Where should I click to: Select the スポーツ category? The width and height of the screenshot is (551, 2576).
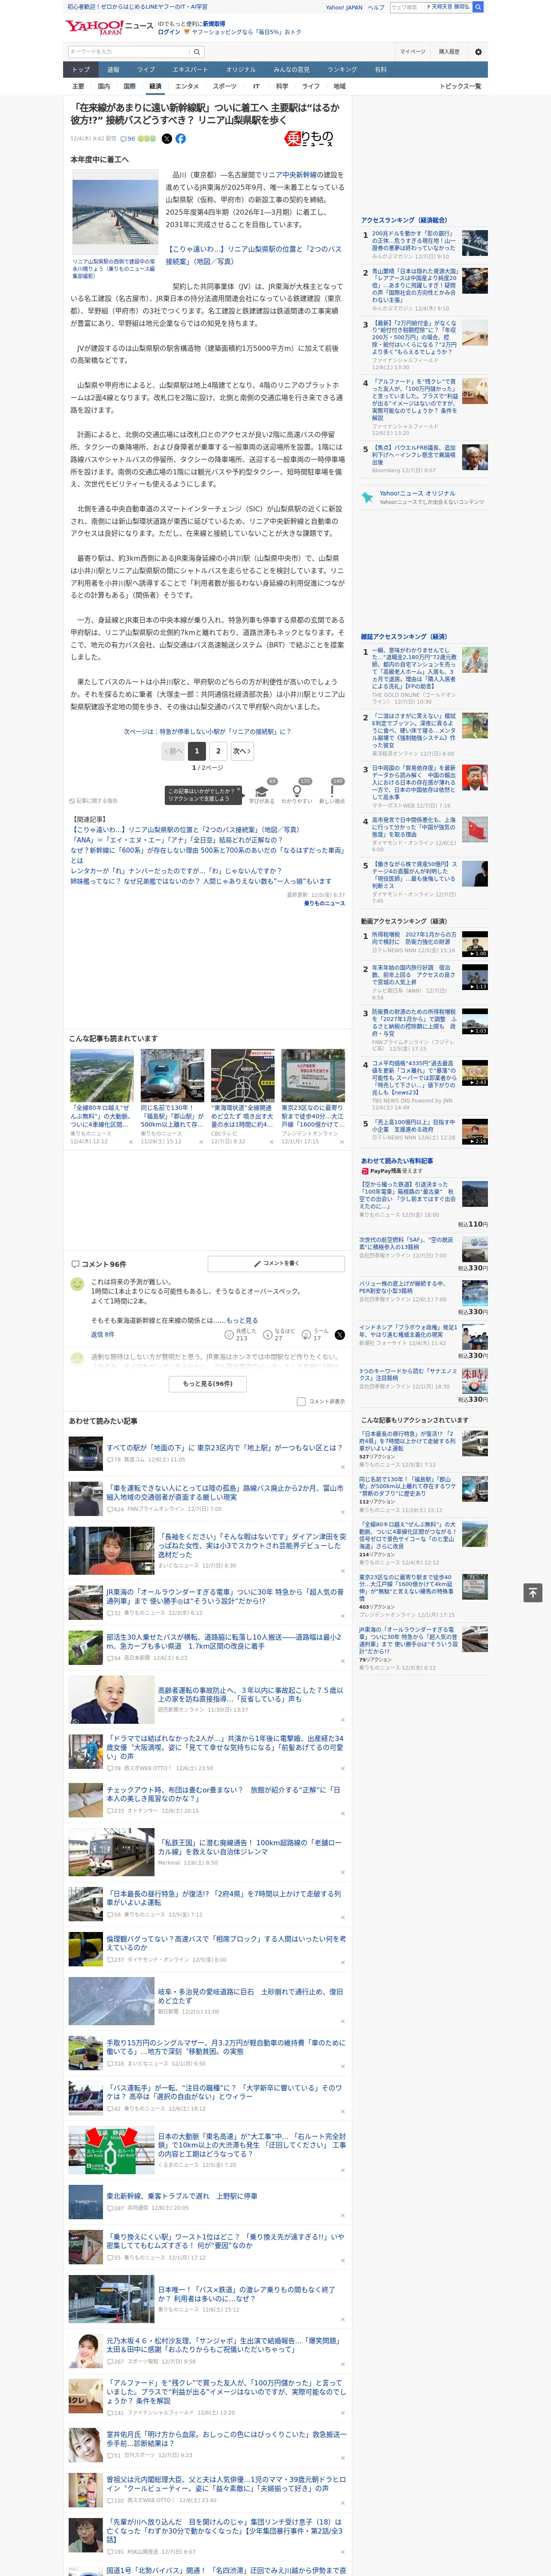pyautogui.click(x=225, y=86)
